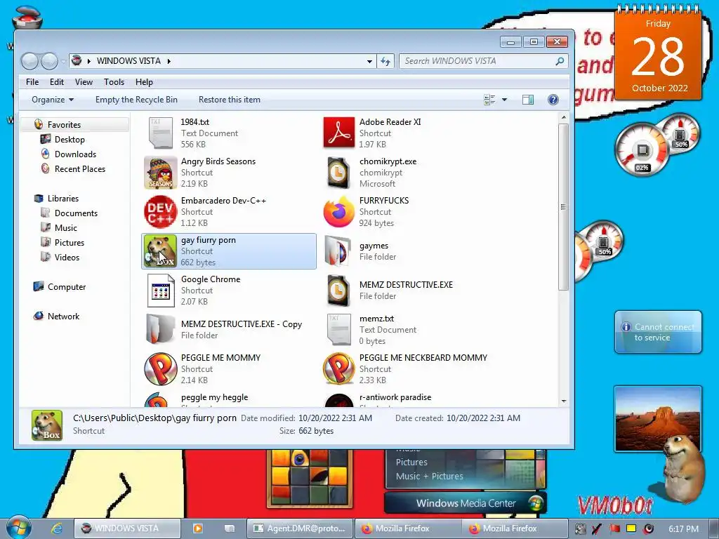Open the Videos library
Screen dimensions: 719x539
click(67, 257)
